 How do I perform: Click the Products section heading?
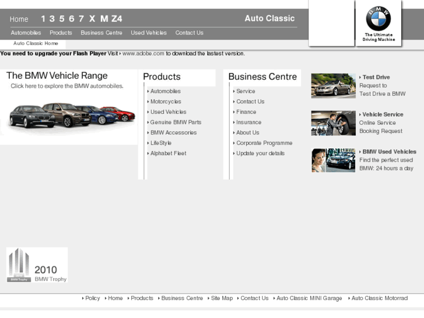[x=162, y=77]
